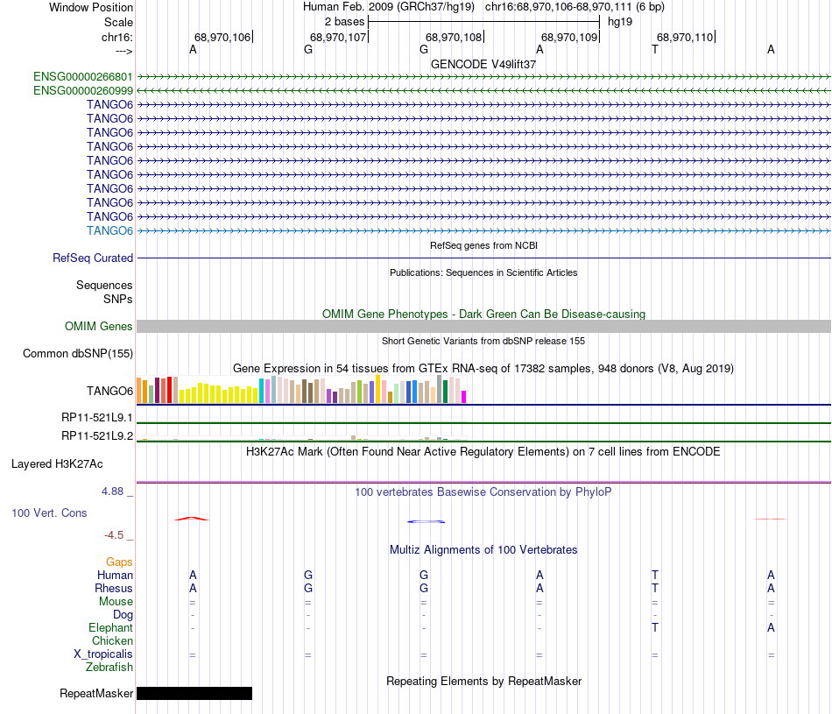
Task: Click the SNPs track label
Action: tap(118, 300)
